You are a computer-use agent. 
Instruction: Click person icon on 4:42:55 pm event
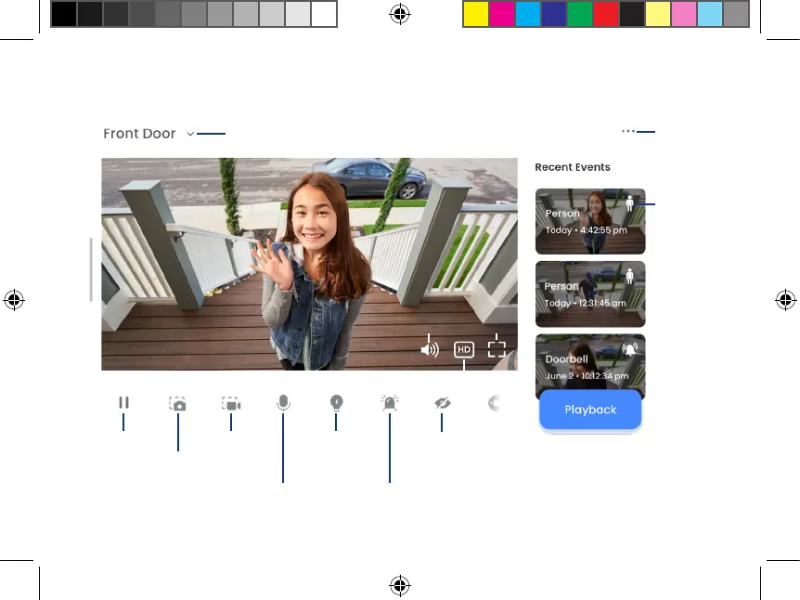pyautogui.click(x=629, y=203)
